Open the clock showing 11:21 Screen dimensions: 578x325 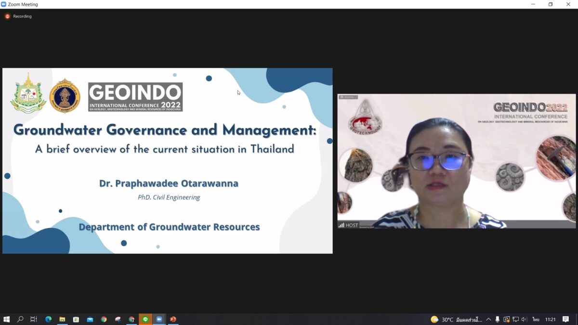(x=551, y=319)
